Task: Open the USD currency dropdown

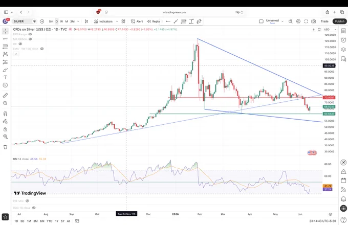Action: pyautogui.click(x=330, y=29)
